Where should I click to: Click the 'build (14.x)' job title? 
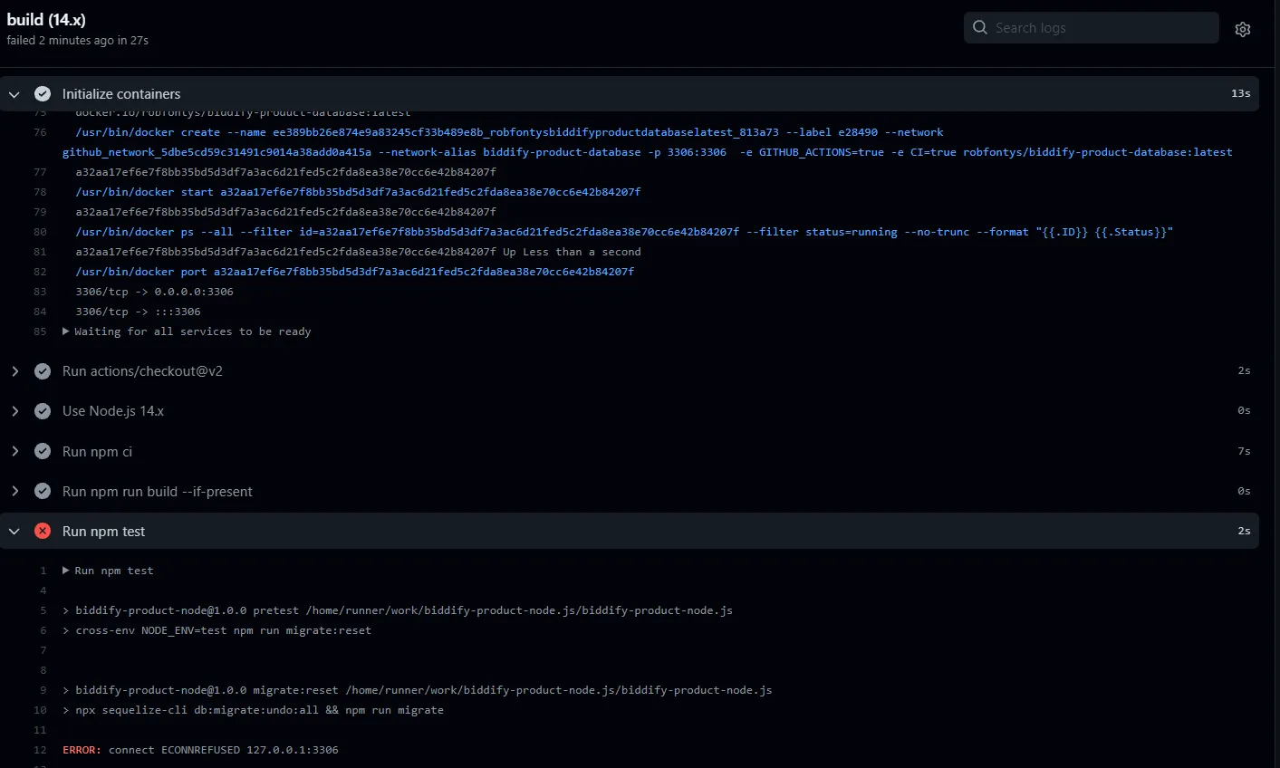46,20
